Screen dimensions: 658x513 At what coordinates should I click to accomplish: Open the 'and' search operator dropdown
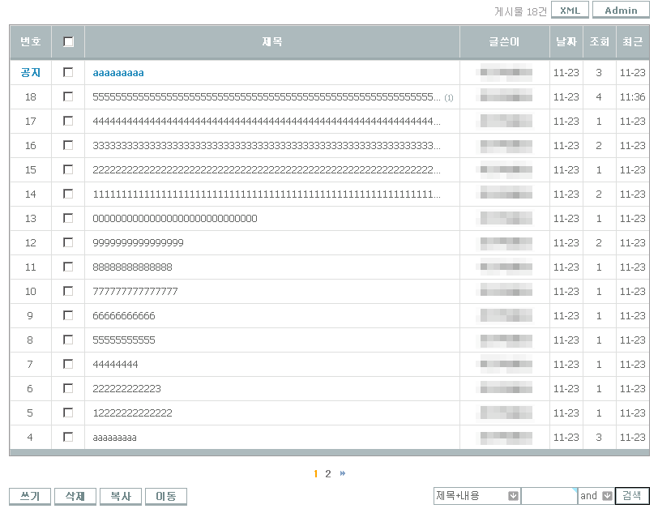[607, 496]
